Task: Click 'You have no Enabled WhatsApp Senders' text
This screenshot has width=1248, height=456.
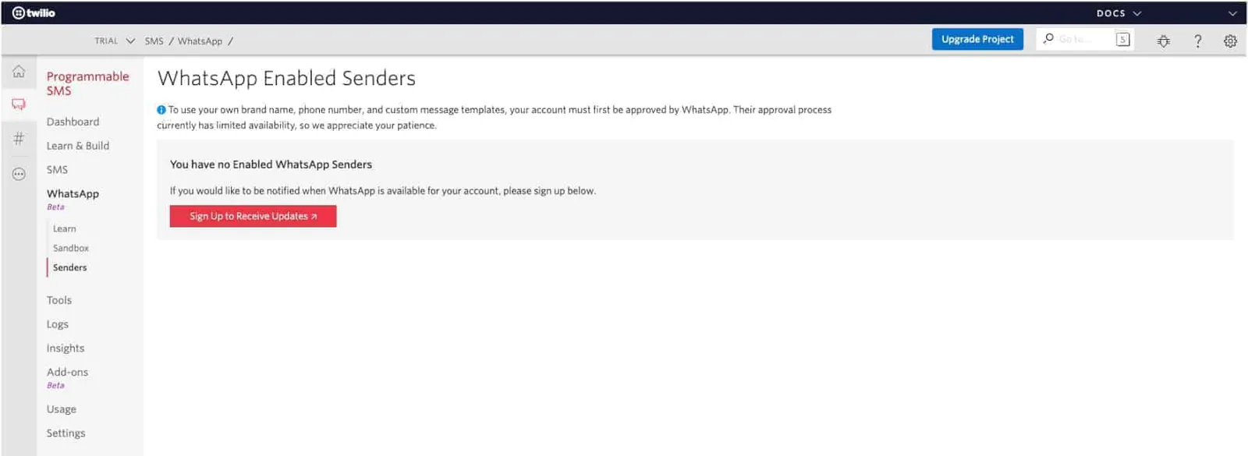Action: [x=271, y=164]
